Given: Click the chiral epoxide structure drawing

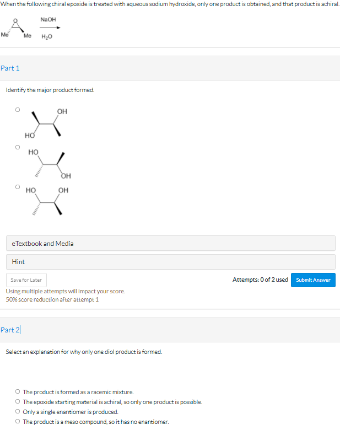Looking at the screenshot, I should [16, 29].
